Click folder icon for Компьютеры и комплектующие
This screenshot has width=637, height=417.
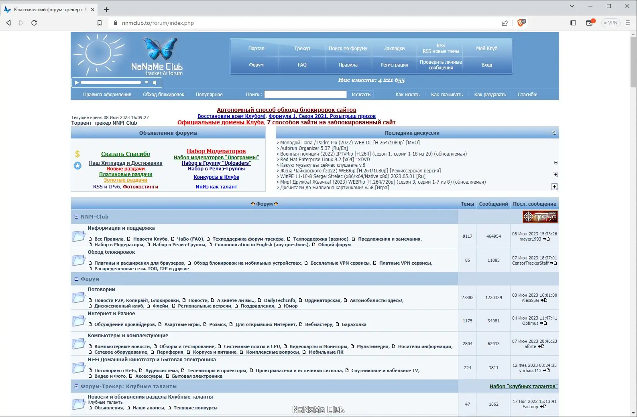(x=79, y=344)
